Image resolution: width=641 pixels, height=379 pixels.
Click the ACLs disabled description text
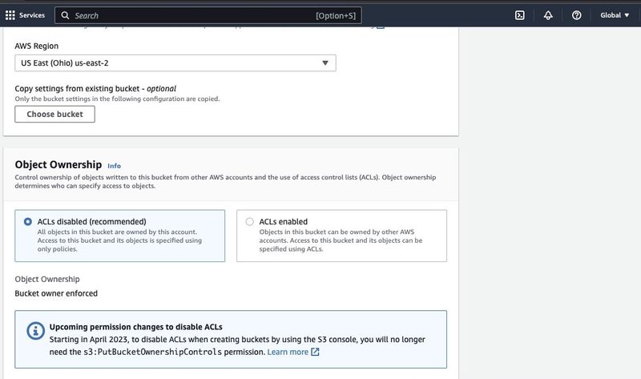(119, 240)
